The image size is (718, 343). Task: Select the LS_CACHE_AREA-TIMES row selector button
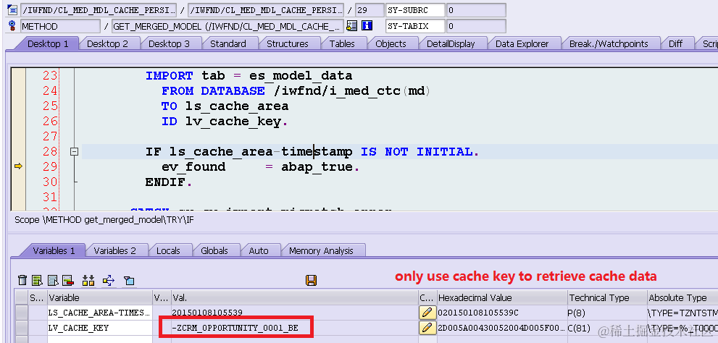[x=22, y=313]
